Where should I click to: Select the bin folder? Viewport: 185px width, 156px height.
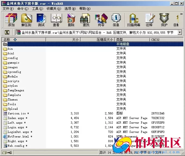click(x=8, y=49)
